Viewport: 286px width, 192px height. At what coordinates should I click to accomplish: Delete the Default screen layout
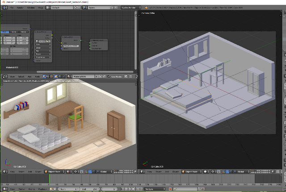[79, 8]
